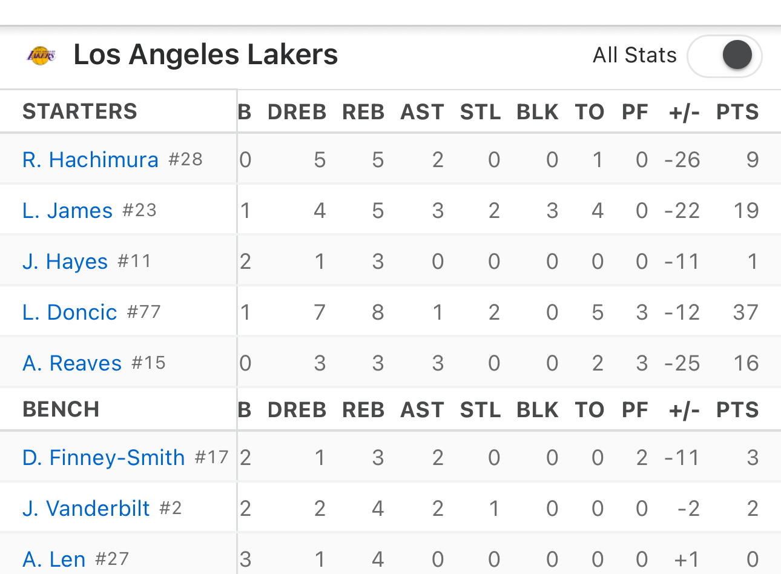The width and height of the screenshot is (781, 574).
Task: Click A. Reaves player link
Action: click(72, 363)
